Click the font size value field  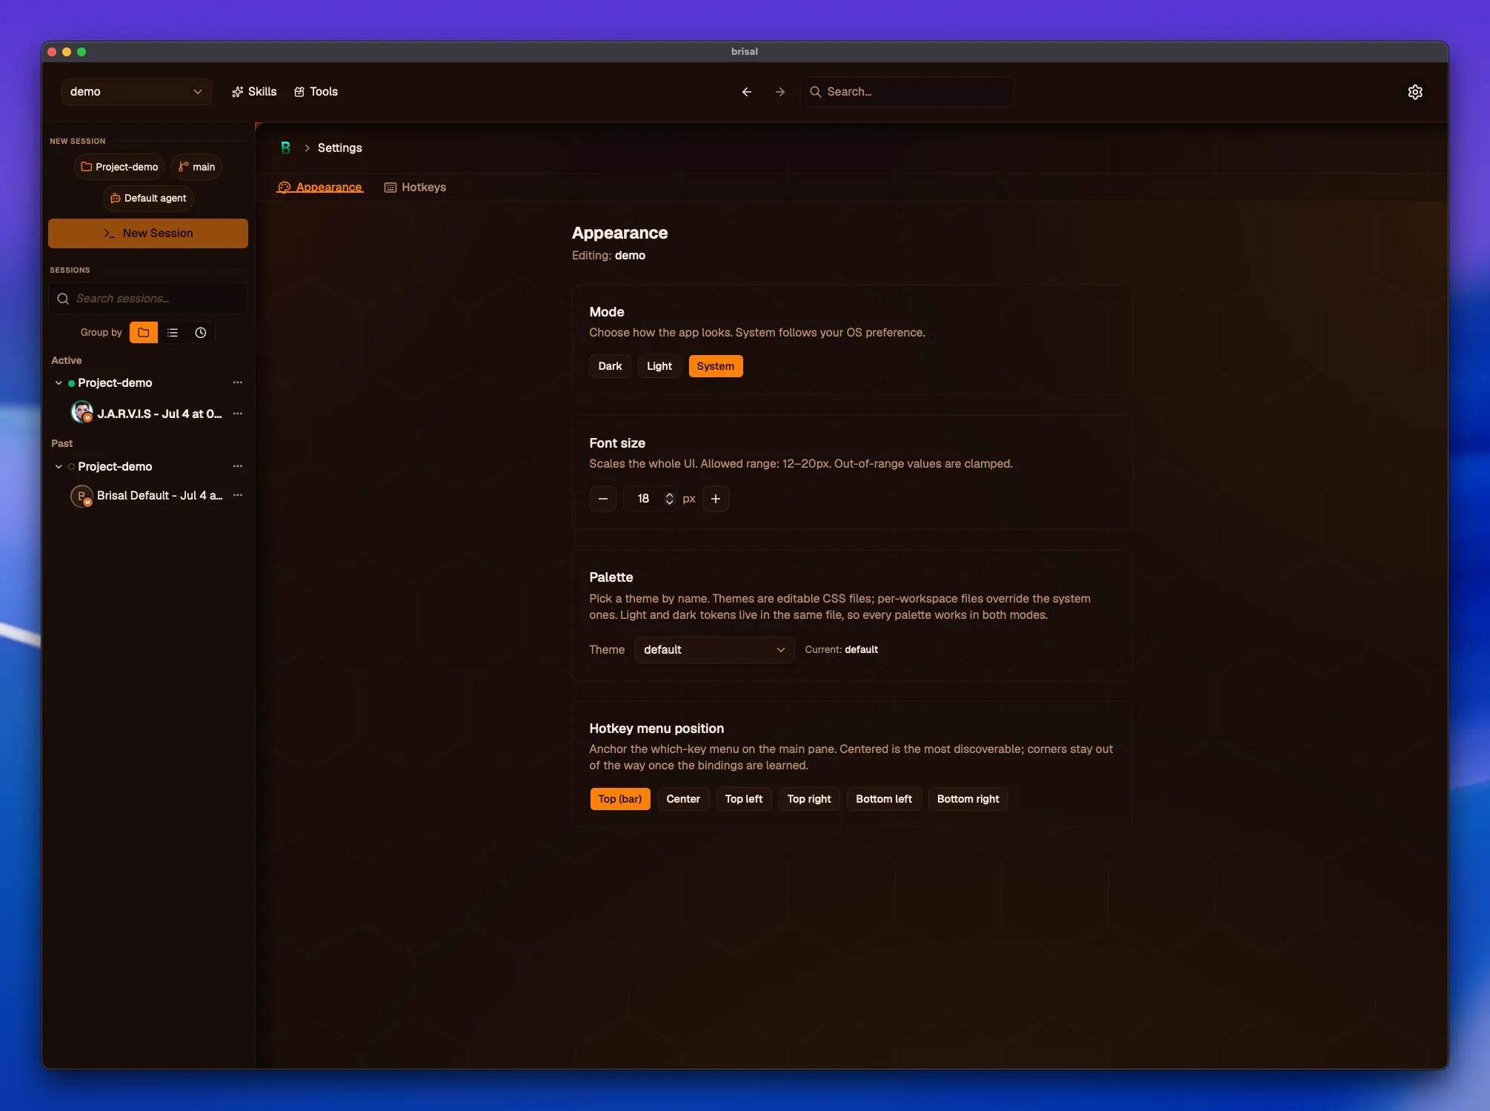click(643, 499)
